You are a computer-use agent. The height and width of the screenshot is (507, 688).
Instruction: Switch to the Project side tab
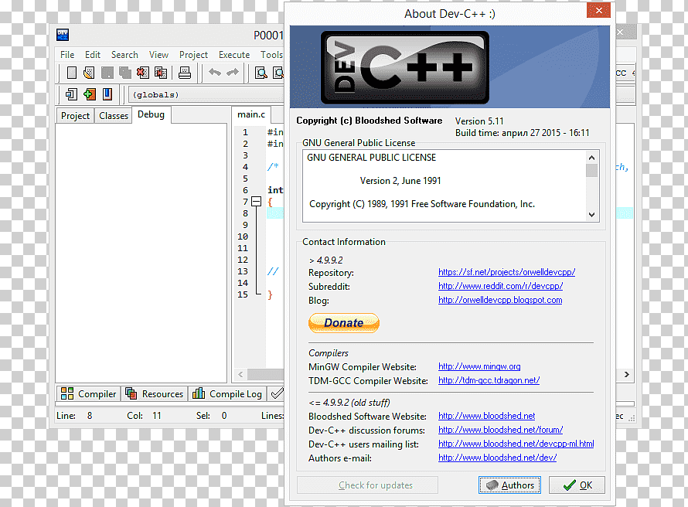75,116
